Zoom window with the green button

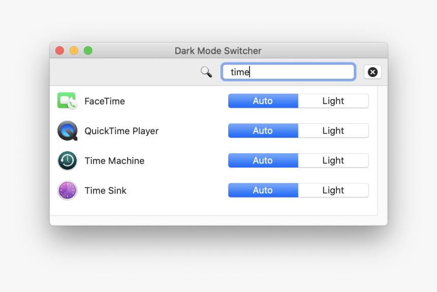click(88, 50)
